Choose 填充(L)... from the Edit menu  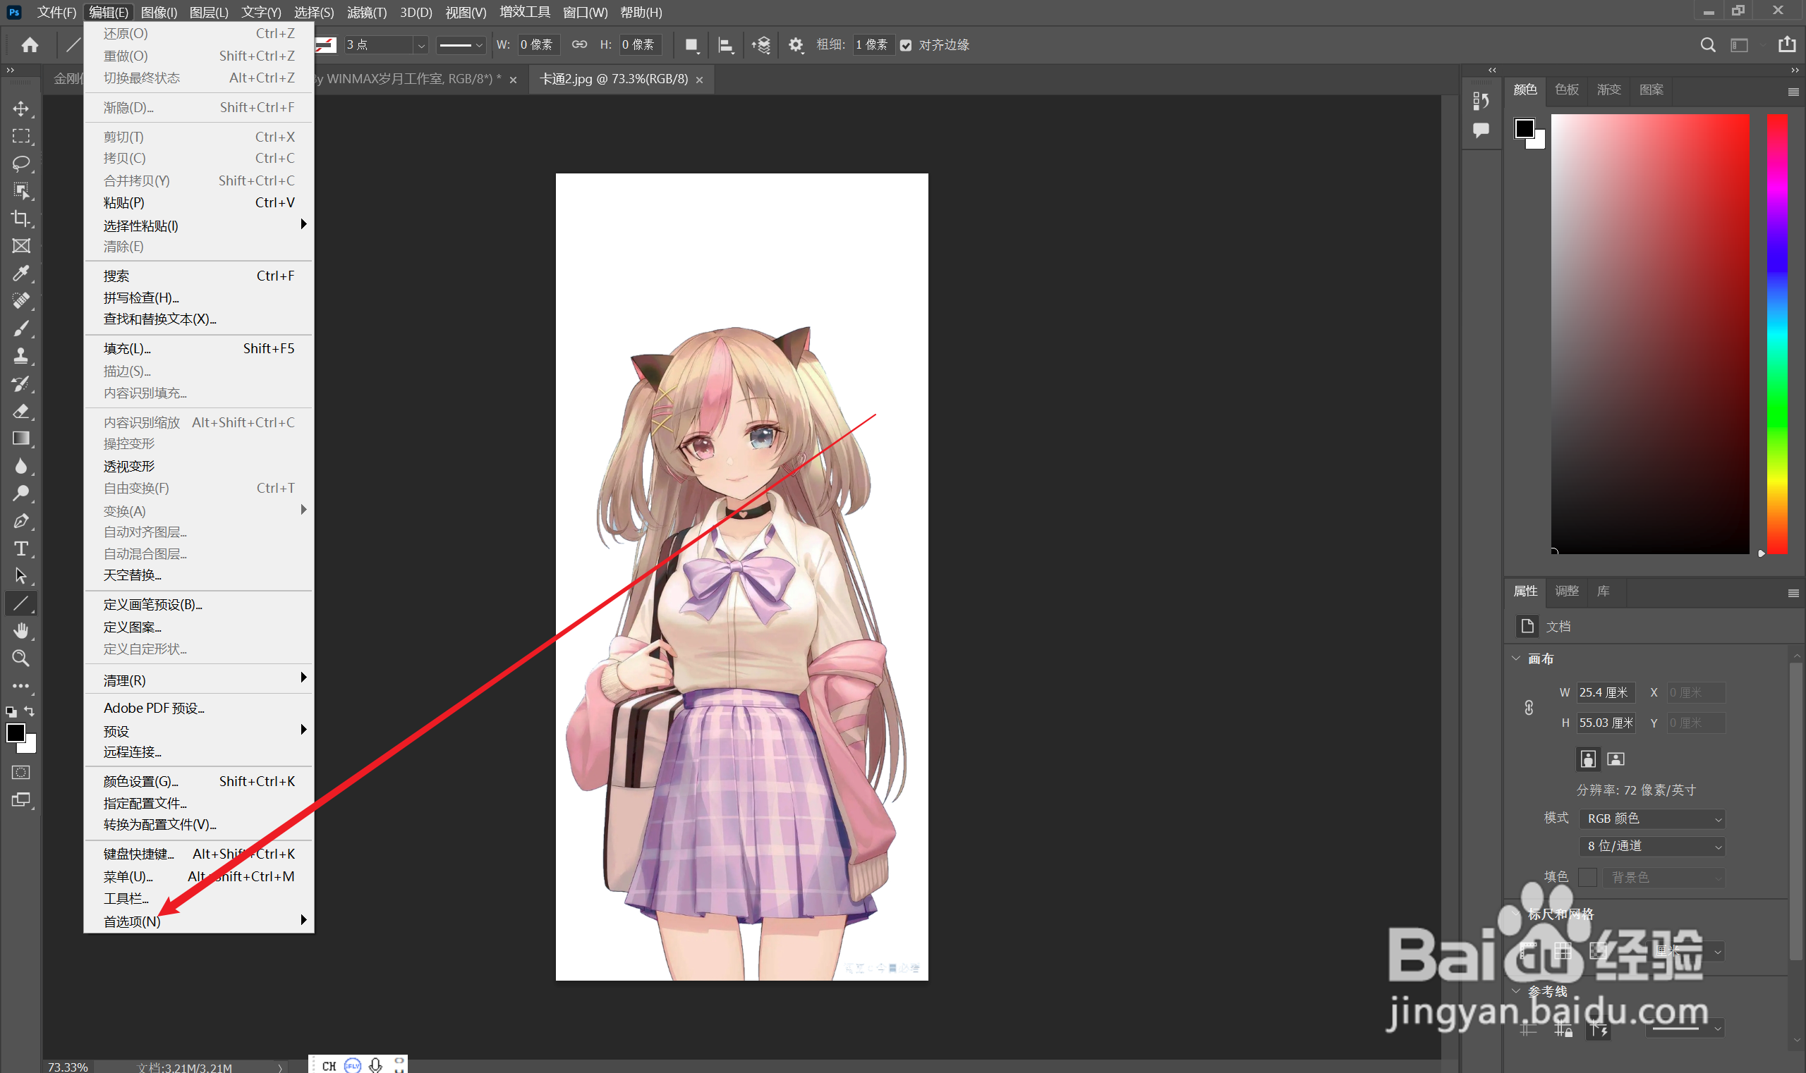coord(199,348)
